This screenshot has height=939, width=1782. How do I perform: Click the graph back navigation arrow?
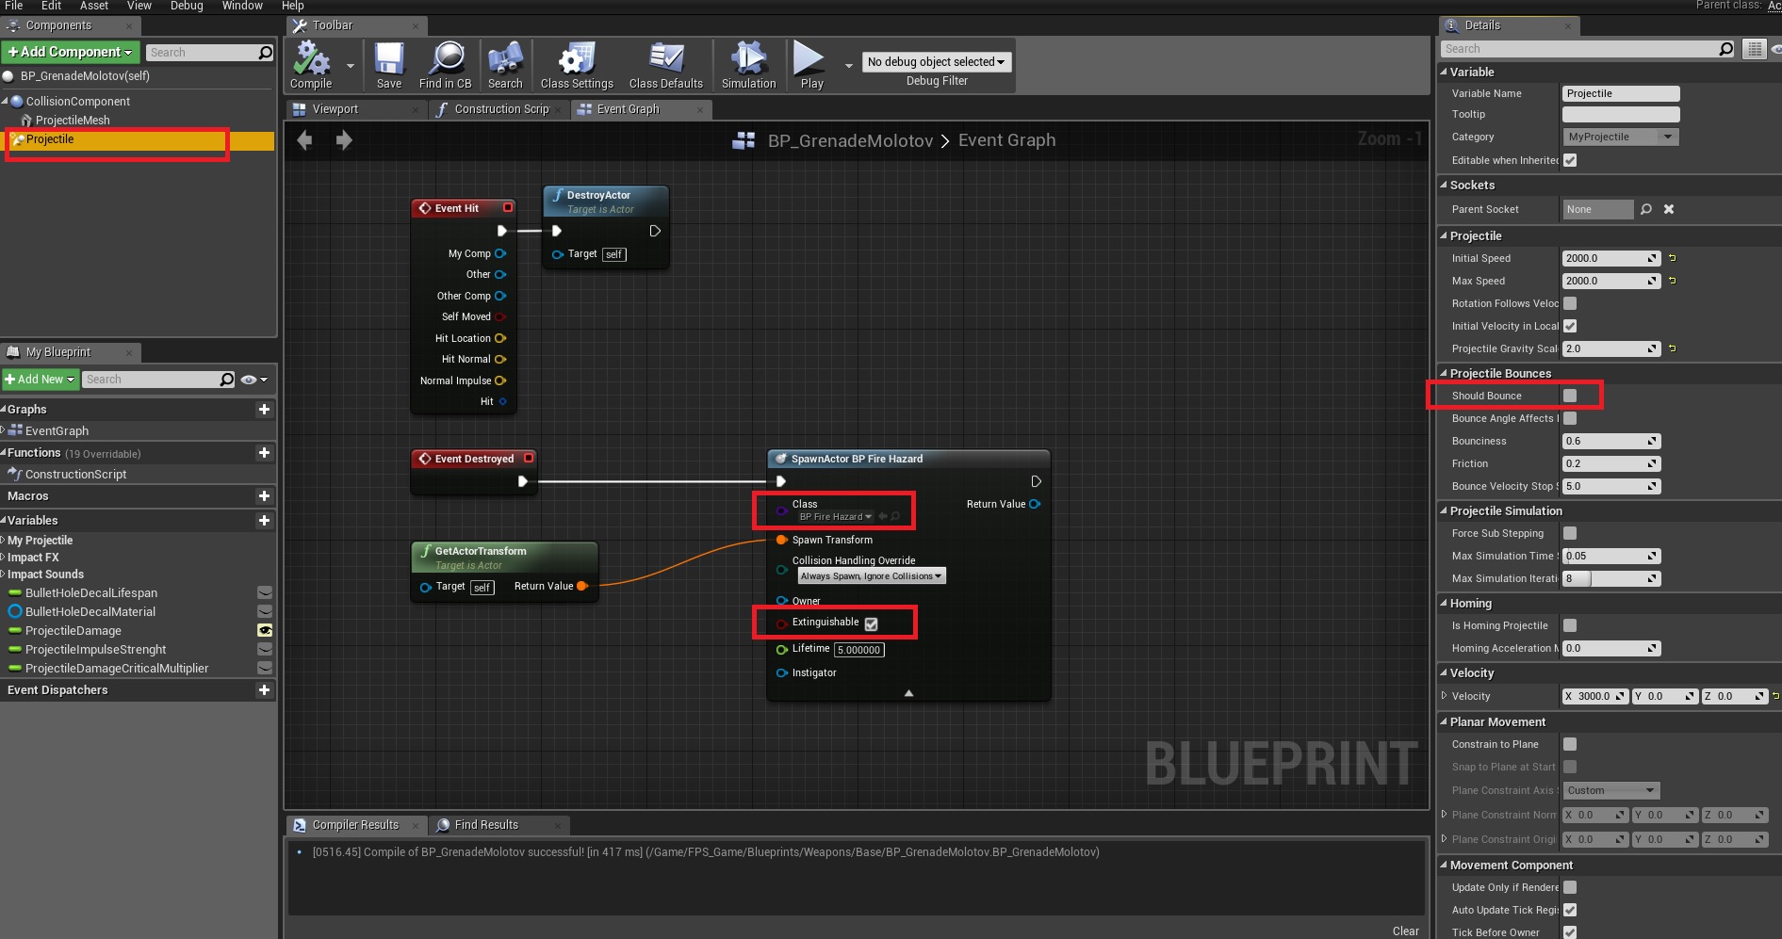tap(304, 140)
